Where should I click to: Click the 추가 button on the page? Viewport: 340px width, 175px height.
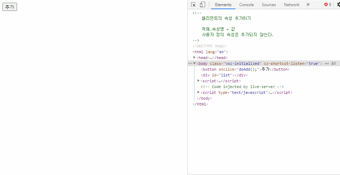[x=10, y=7]
